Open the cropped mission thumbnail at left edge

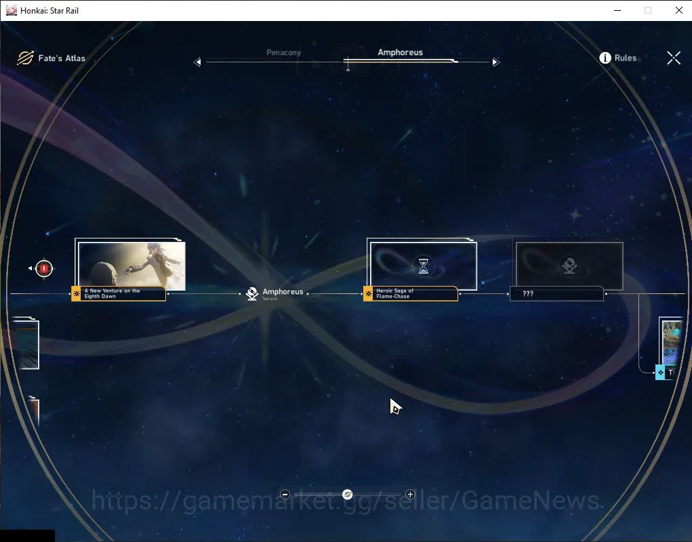tap(25, 344)
